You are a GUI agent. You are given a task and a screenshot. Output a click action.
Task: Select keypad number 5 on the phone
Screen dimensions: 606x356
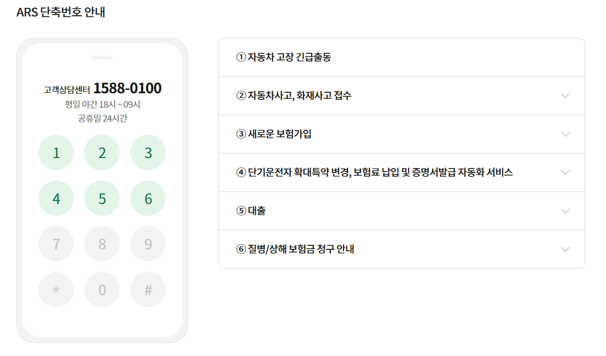102,198
